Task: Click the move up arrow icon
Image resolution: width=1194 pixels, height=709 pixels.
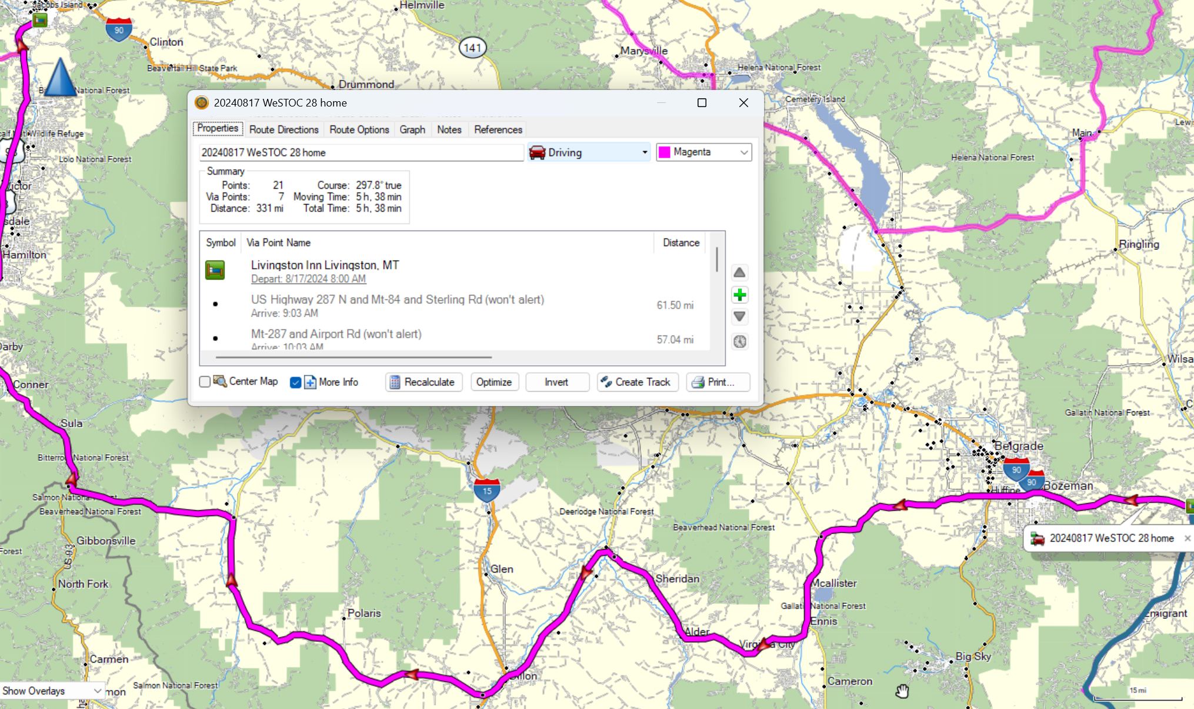Action: pos(739,272)
